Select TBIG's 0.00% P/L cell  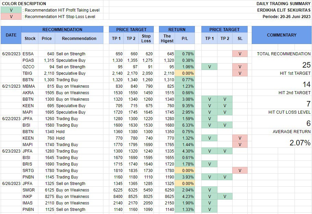[x=185, y=73]
